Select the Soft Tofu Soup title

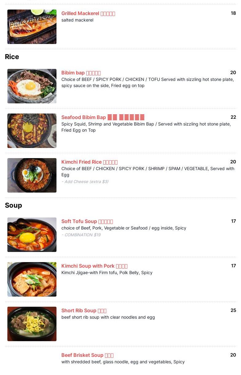87,221
